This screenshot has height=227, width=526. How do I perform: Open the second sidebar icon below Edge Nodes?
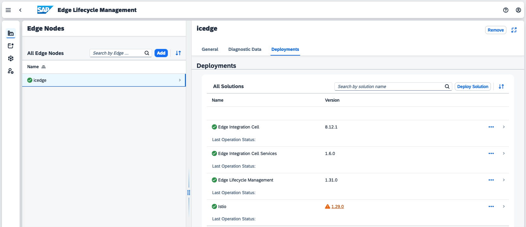[11, 46]
